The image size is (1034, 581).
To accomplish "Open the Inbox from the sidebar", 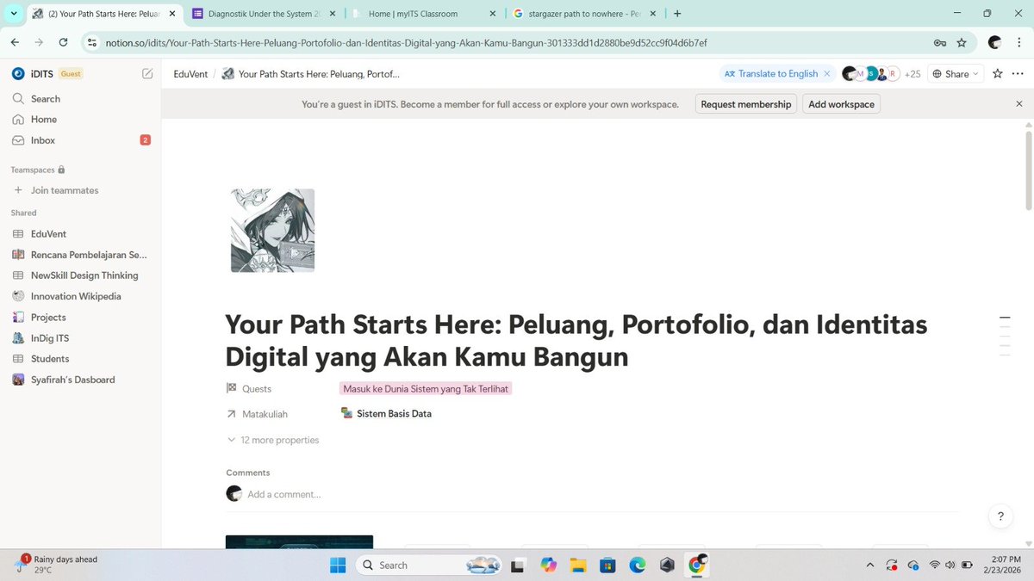I will (x=41, y=139).
